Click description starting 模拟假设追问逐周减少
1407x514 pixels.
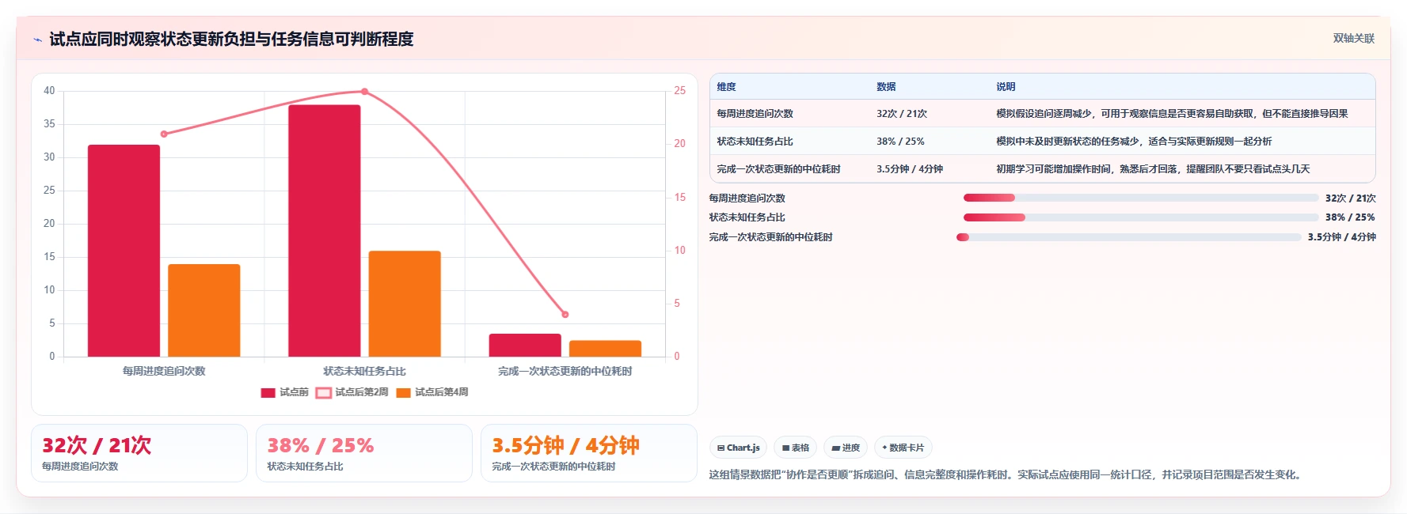point(1172,114)
